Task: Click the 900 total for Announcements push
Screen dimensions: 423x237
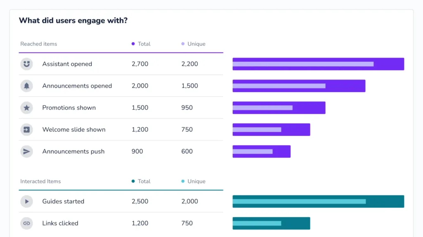Action: click(x=137, y=151)
